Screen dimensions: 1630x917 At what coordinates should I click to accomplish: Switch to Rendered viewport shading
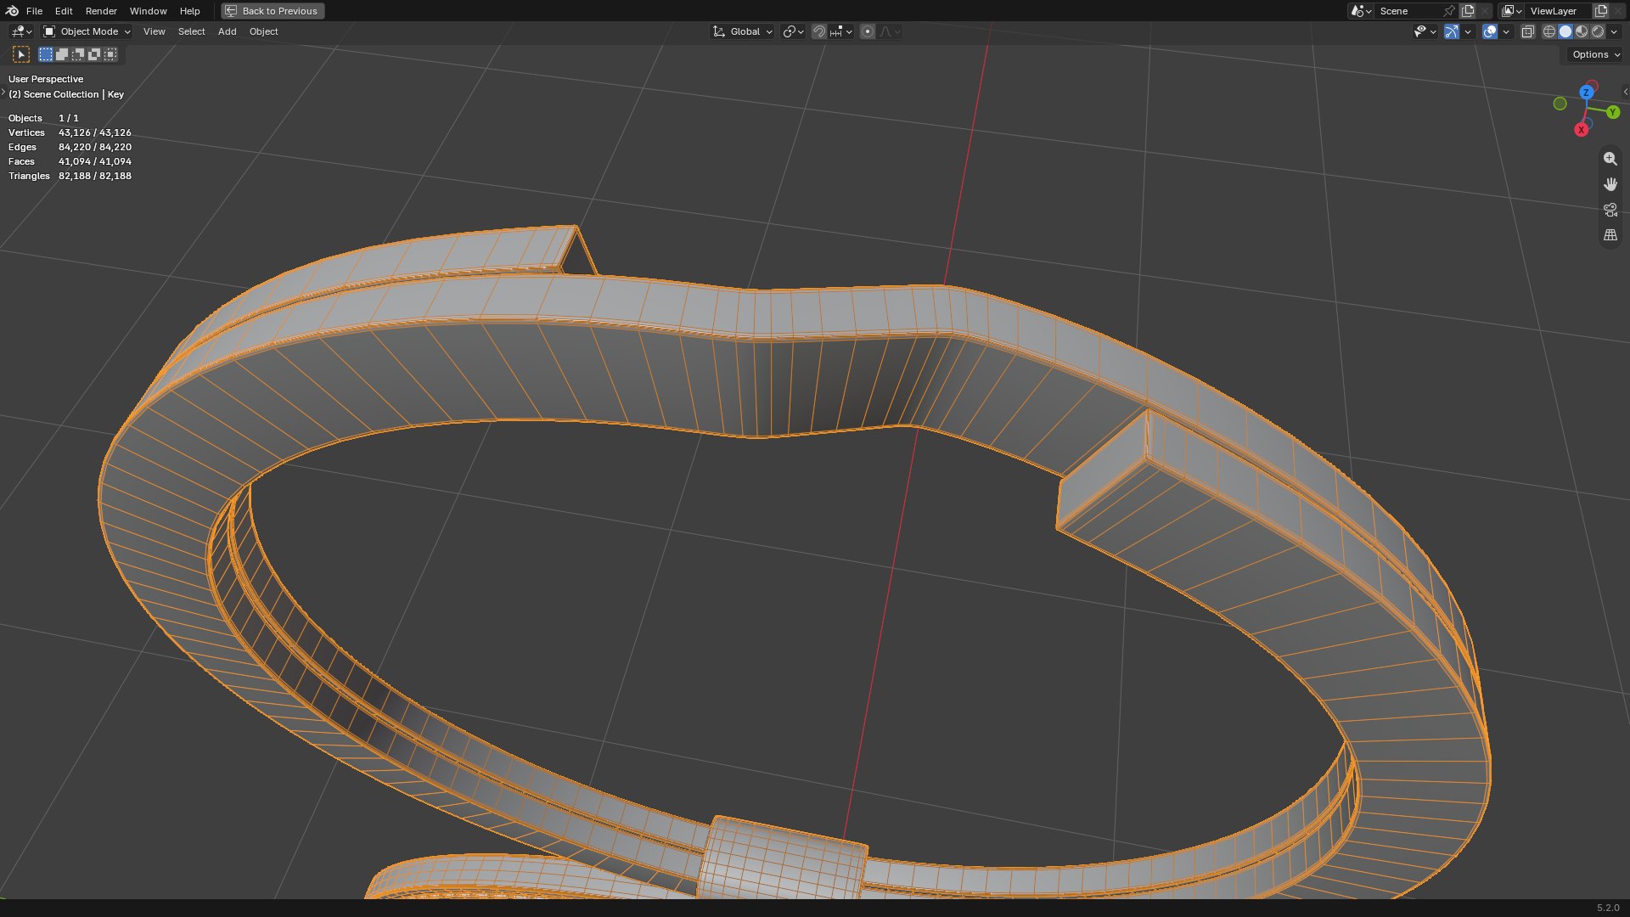tap(1598, 31)
